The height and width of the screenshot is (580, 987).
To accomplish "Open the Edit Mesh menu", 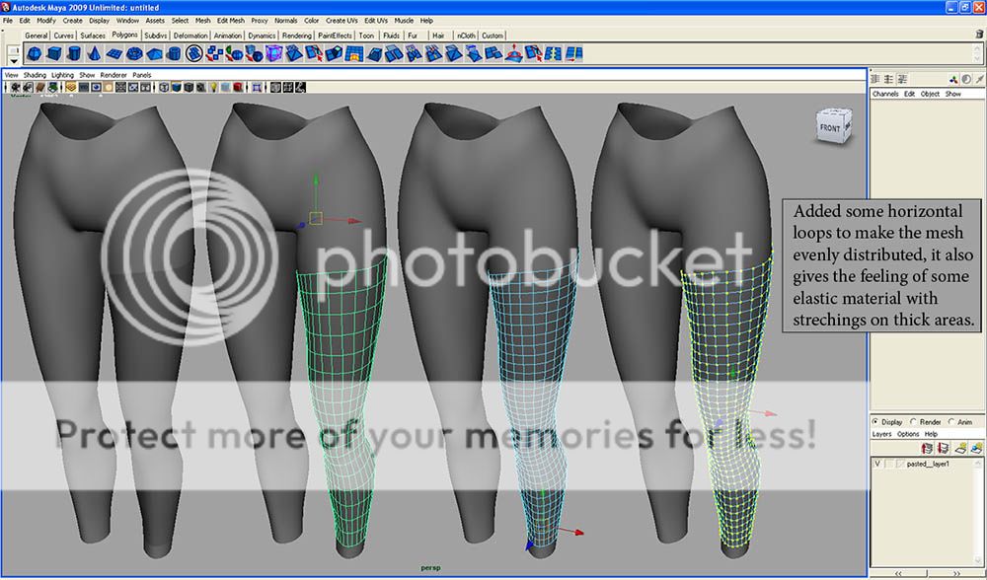I will (230, 20).
